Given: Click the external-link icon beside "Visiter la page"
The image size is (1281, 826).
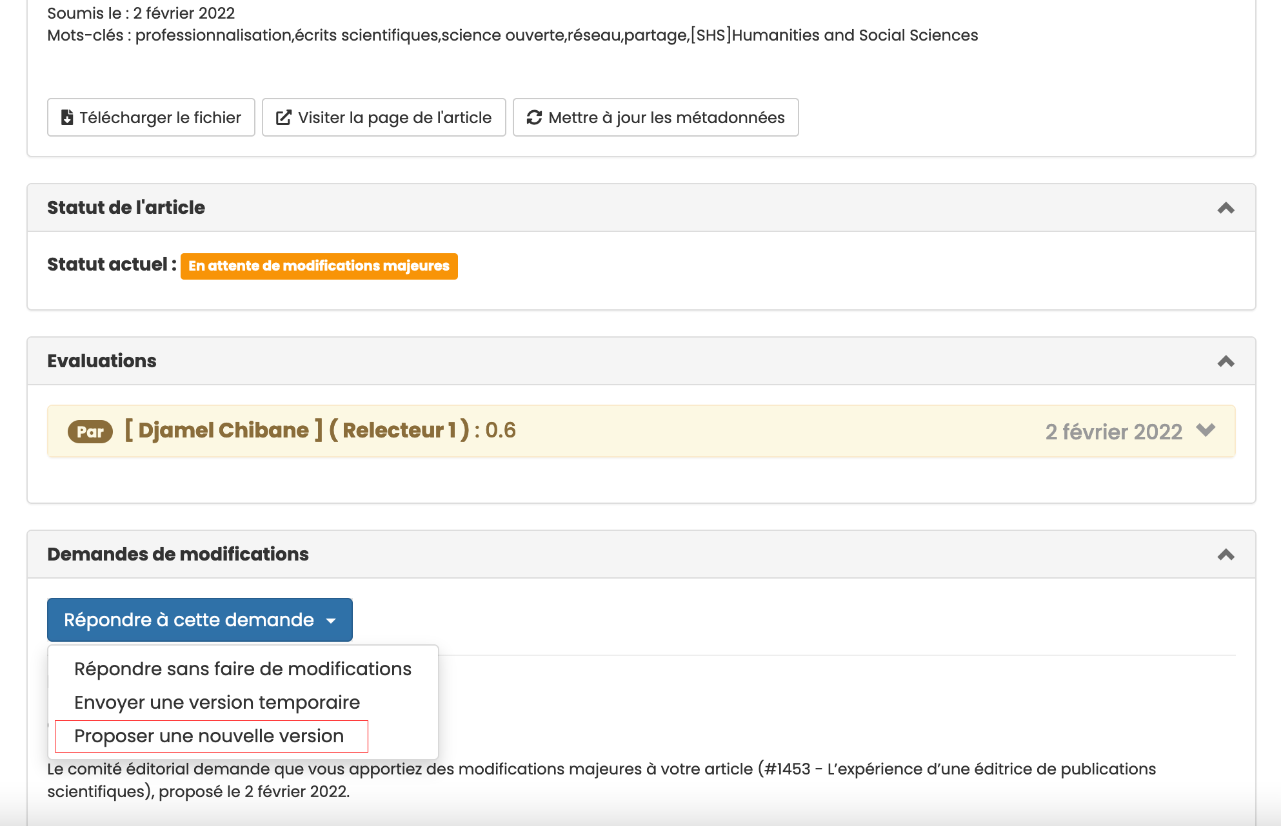Looking at the screenshot, I should [284, 117].
